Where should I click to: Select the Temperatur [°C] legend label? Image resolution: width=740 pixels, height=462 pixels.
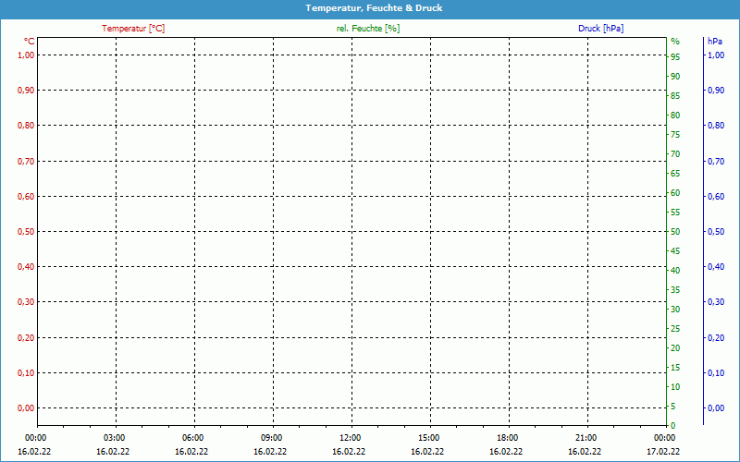133,29
